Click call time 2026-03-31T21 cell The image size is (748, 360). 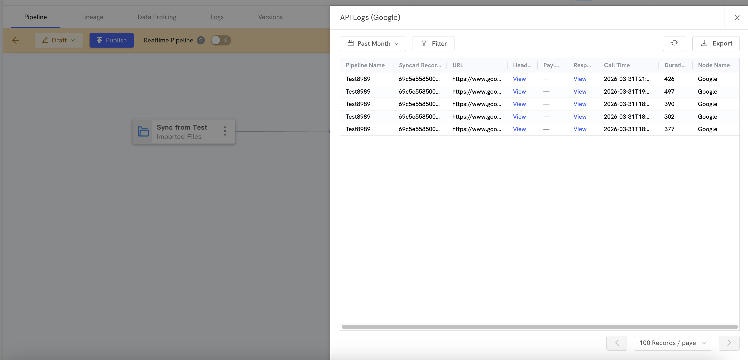pos(627,79)
